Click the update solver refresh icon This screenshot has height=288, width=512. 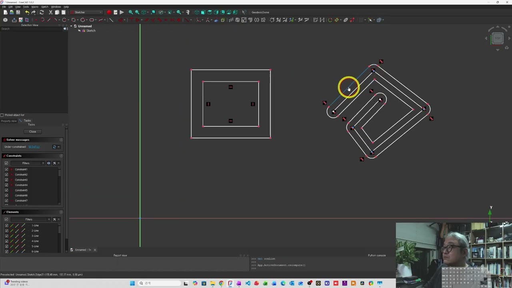click(x=54, y=147)
